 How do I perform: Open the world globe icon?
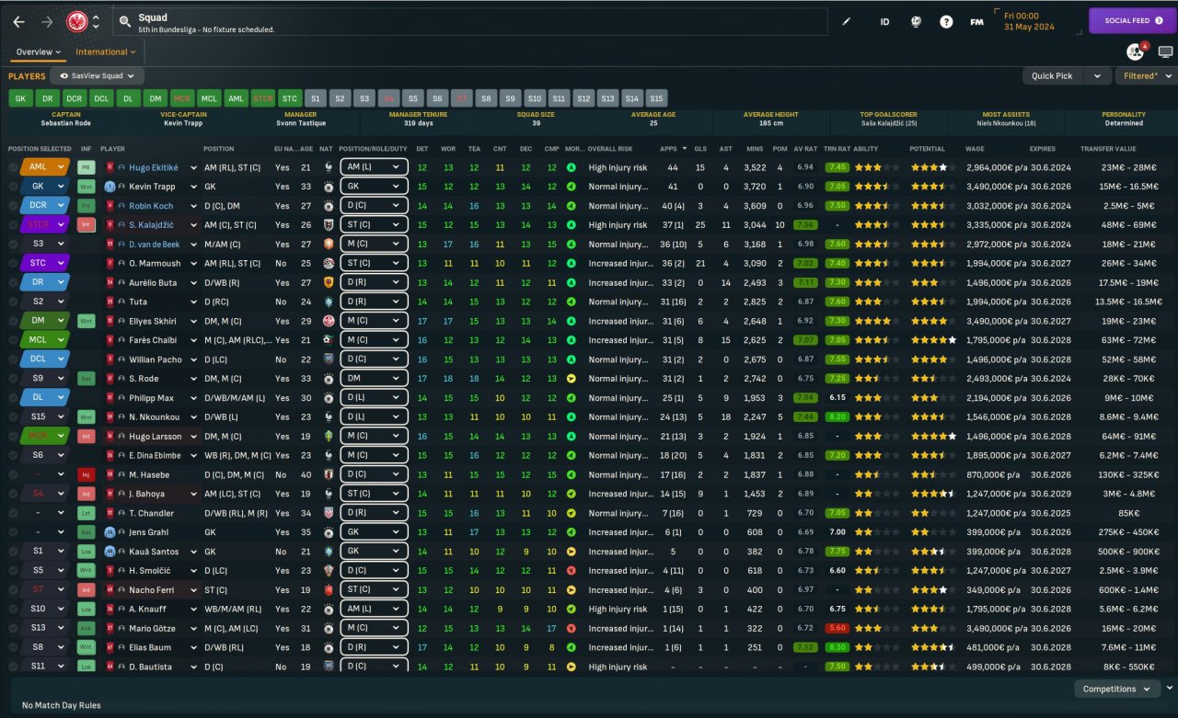(916, 21)
